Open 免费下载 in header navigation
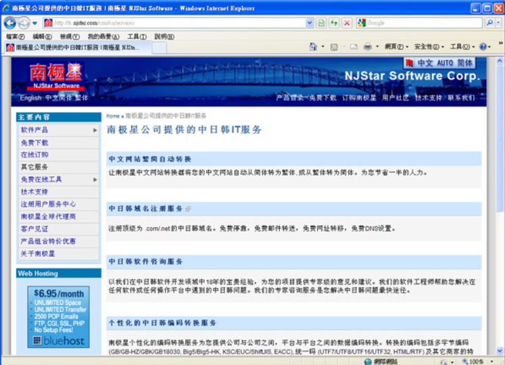Screen dimensions: 505x365 click(x=322, y=98)
